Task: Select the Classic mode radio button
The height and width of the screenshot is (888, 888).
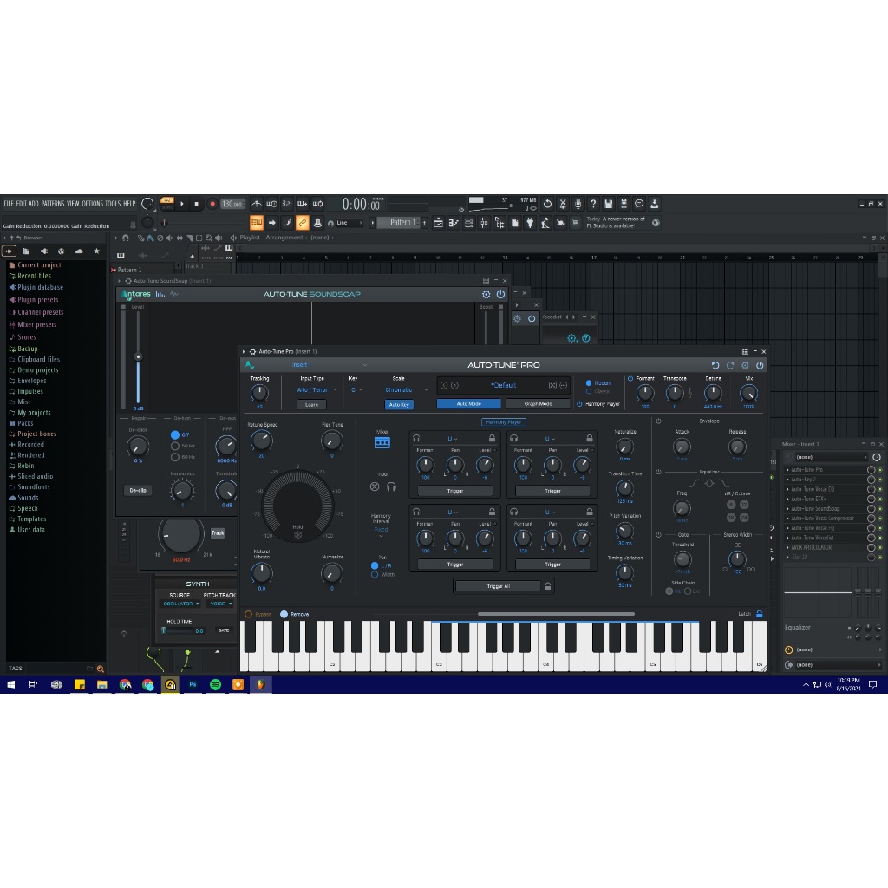Action: click(589, 391)
